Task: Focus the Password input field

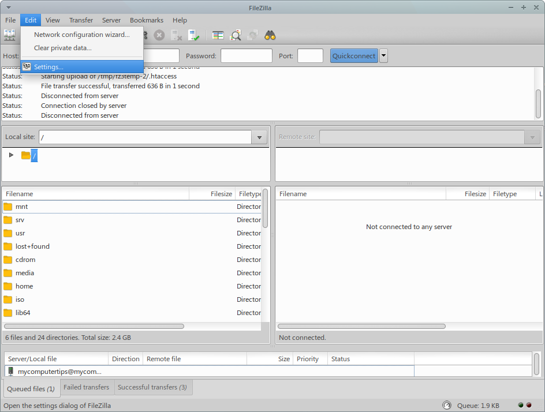Action: pos(247,55)
